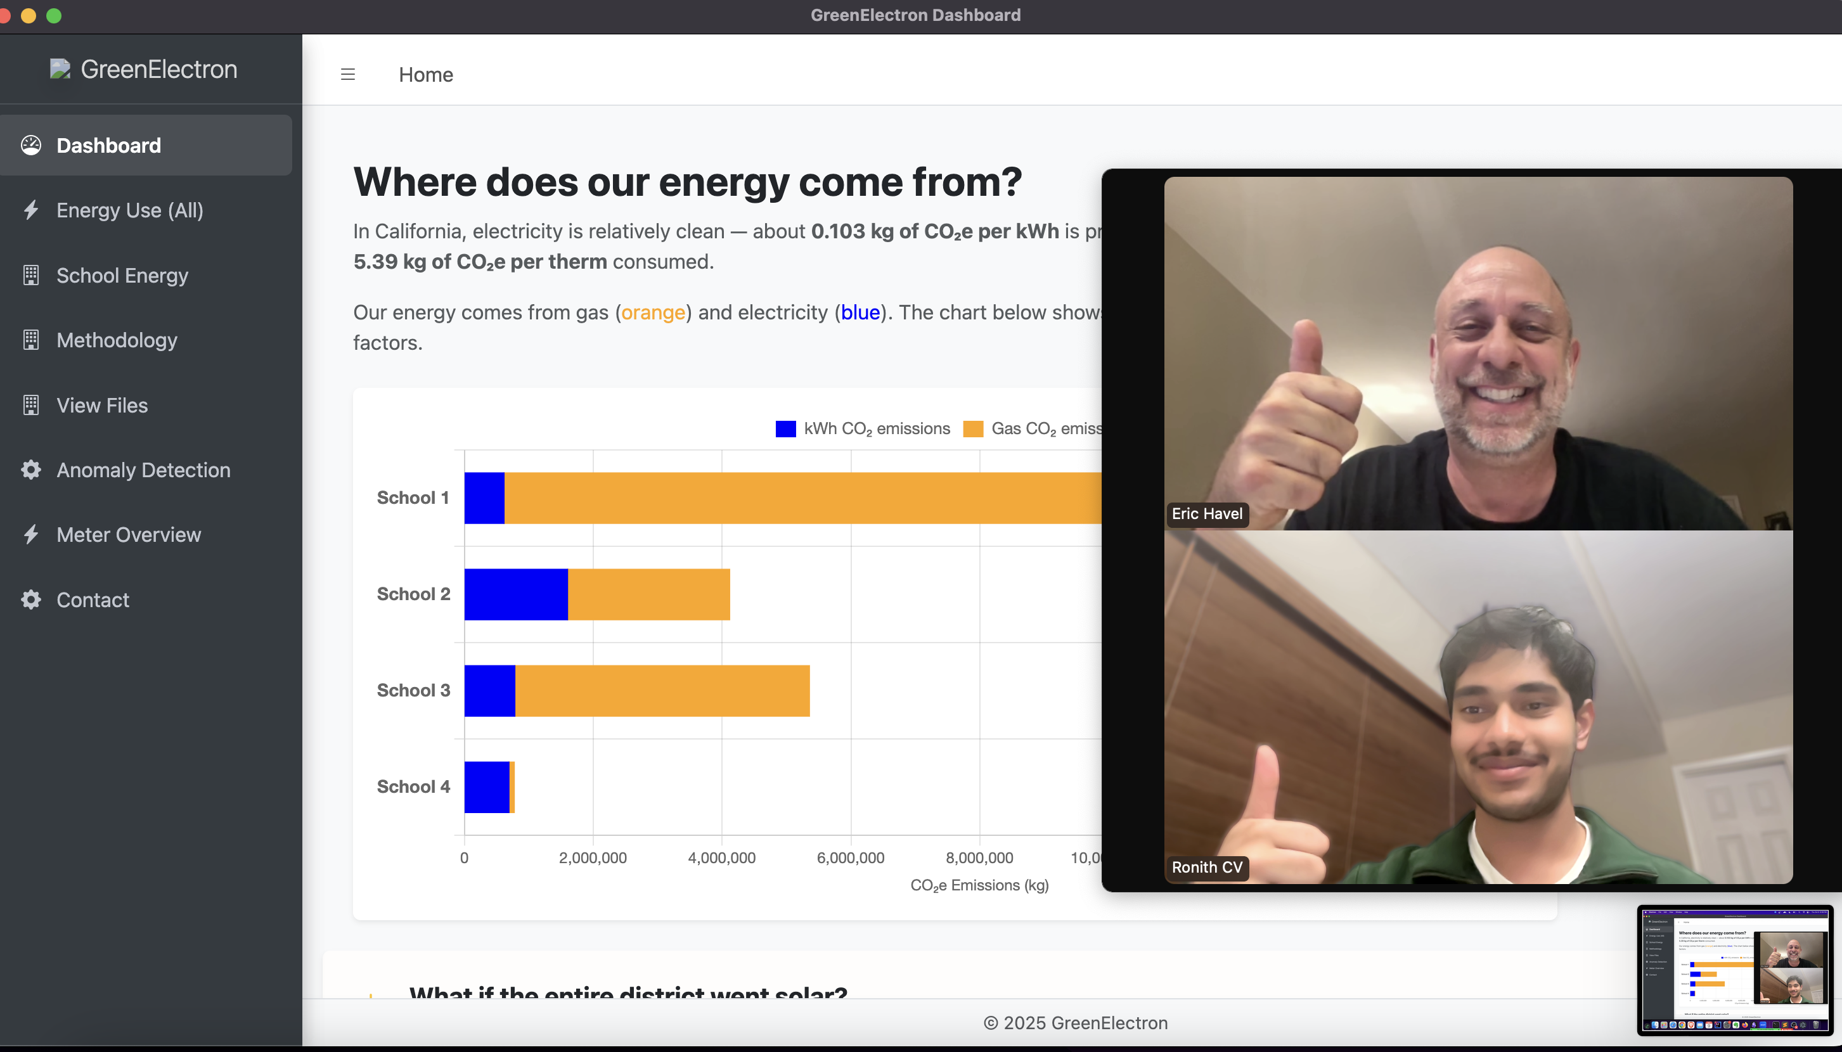Image resolution: width=1842 pixels, height=1052 pixels.
Task: Click the orange legend color swatch
Action: 974,428
